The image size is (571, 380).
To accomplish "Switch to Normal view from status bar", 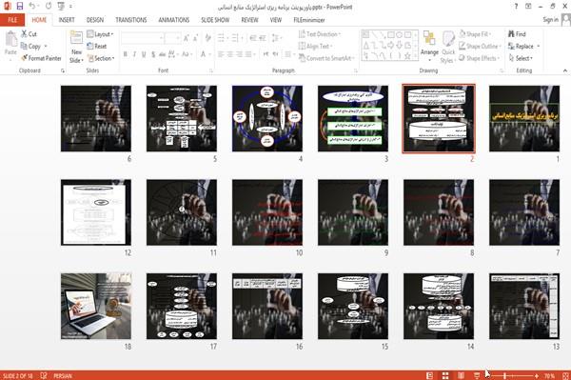I will coord(430,375).
